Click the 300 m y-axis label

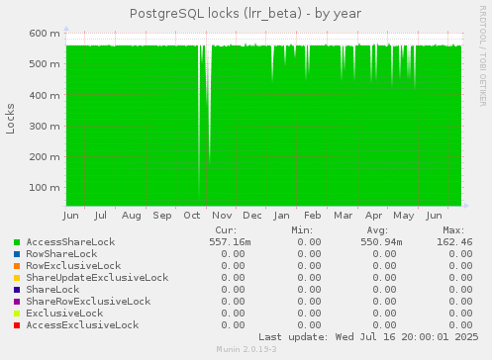(x=45, y=127)
